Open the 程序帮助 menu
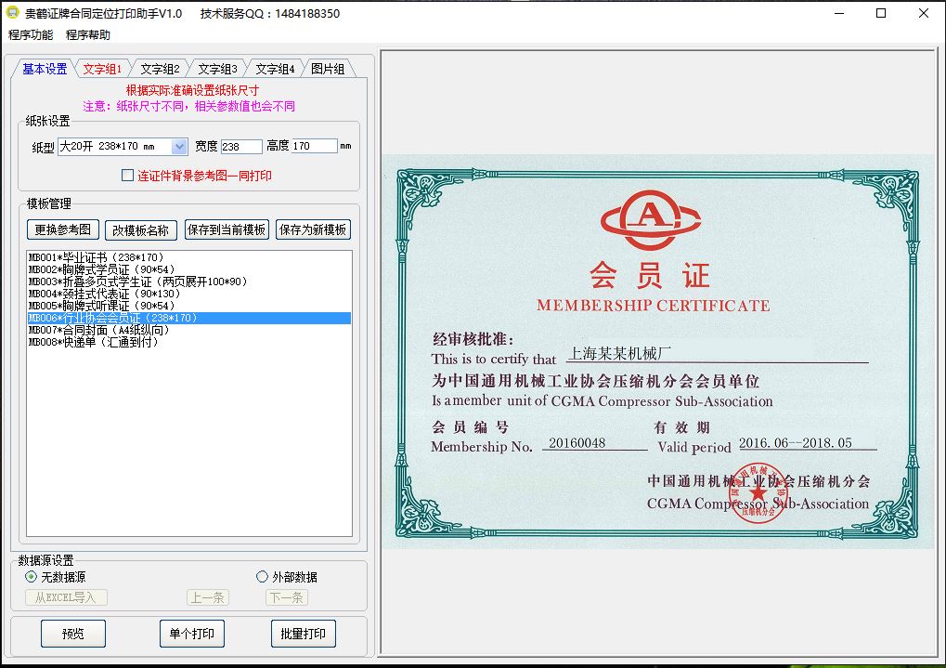This screenshot has width=946, height=668. click(88, 35)
